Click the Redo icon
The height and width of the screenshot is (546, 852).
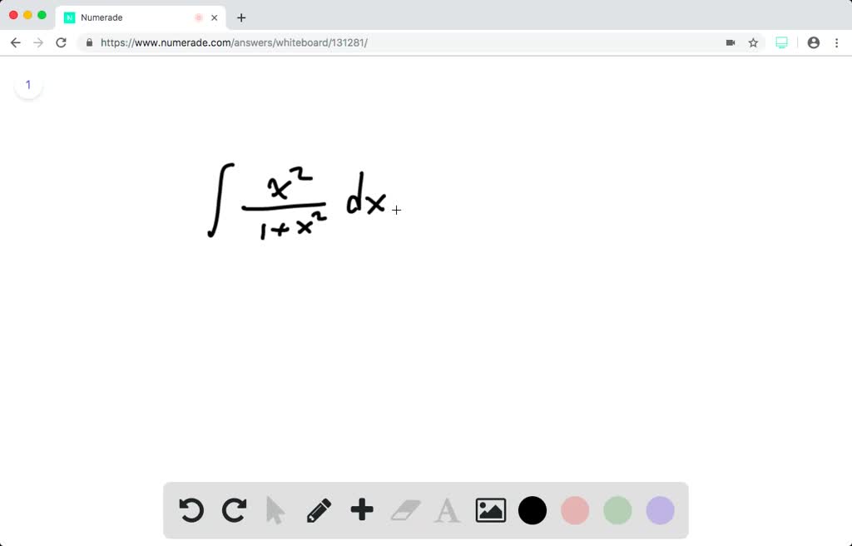(234, 510)
